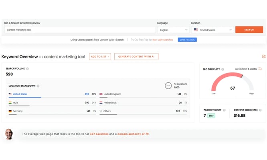Click the United States flag icon in breakdown
267x160 pixels.
point(10,94)
